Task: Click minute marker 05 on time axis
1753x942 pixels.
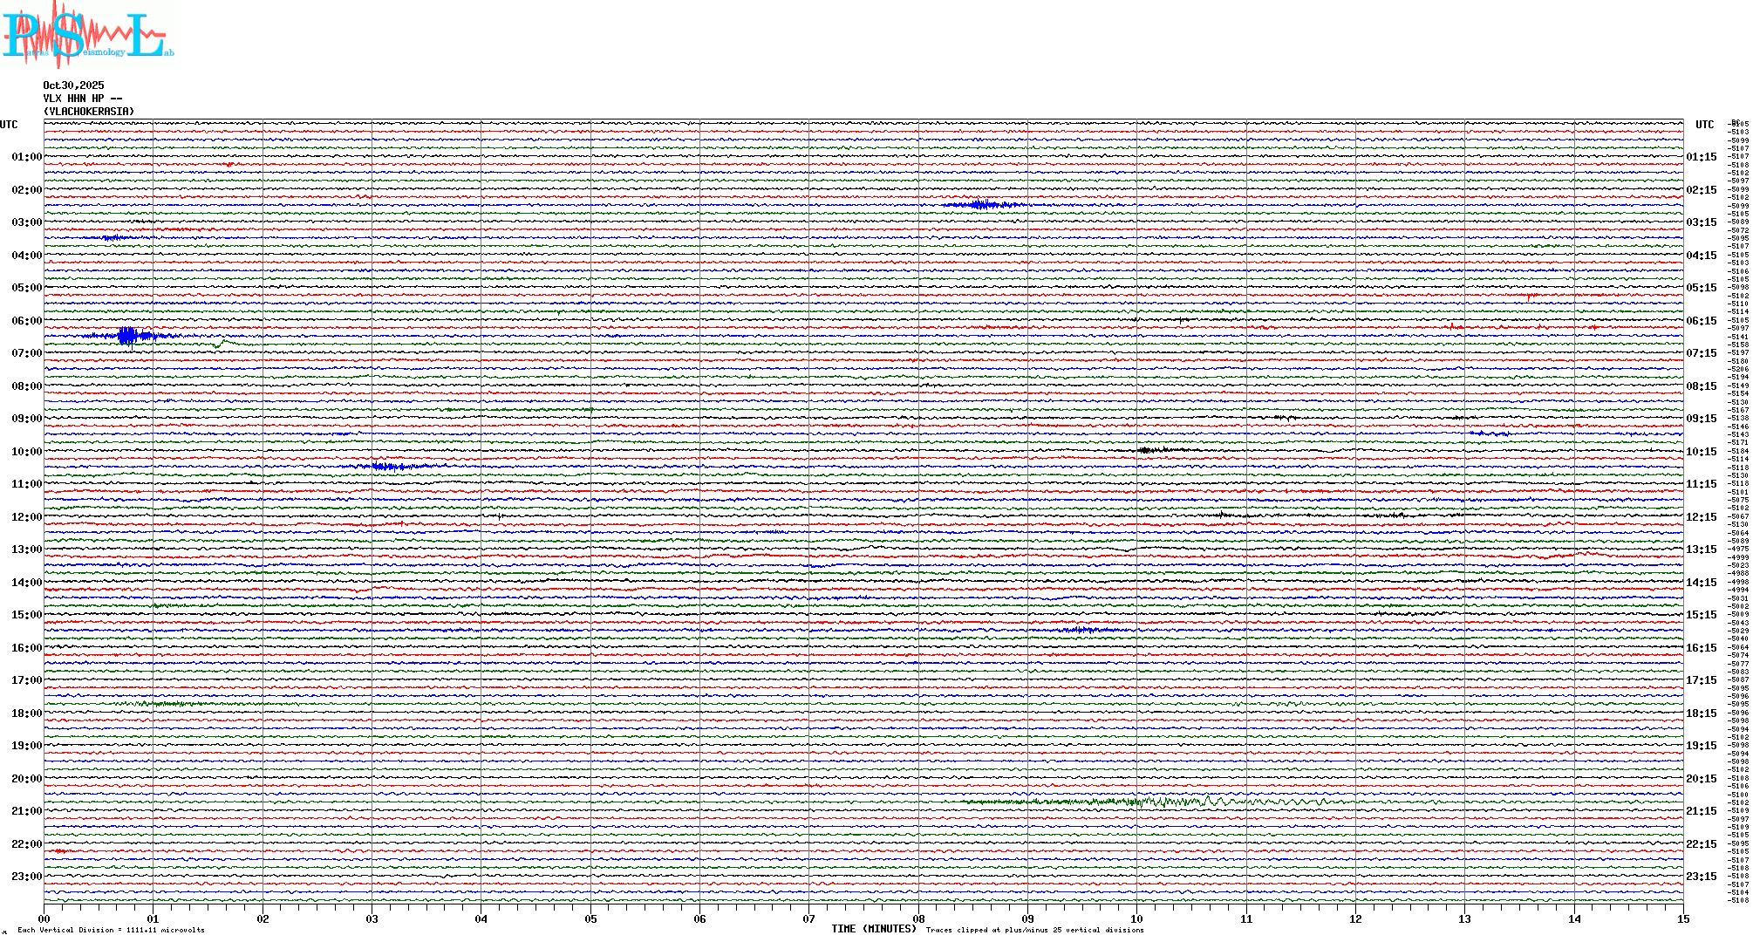Action: coord(590,919)
